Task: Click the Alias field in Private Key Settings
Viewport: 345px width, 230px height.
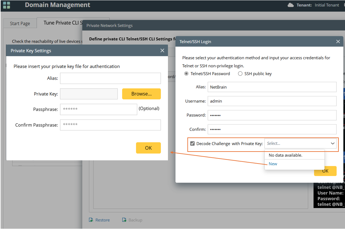Action: pos(110,78)
